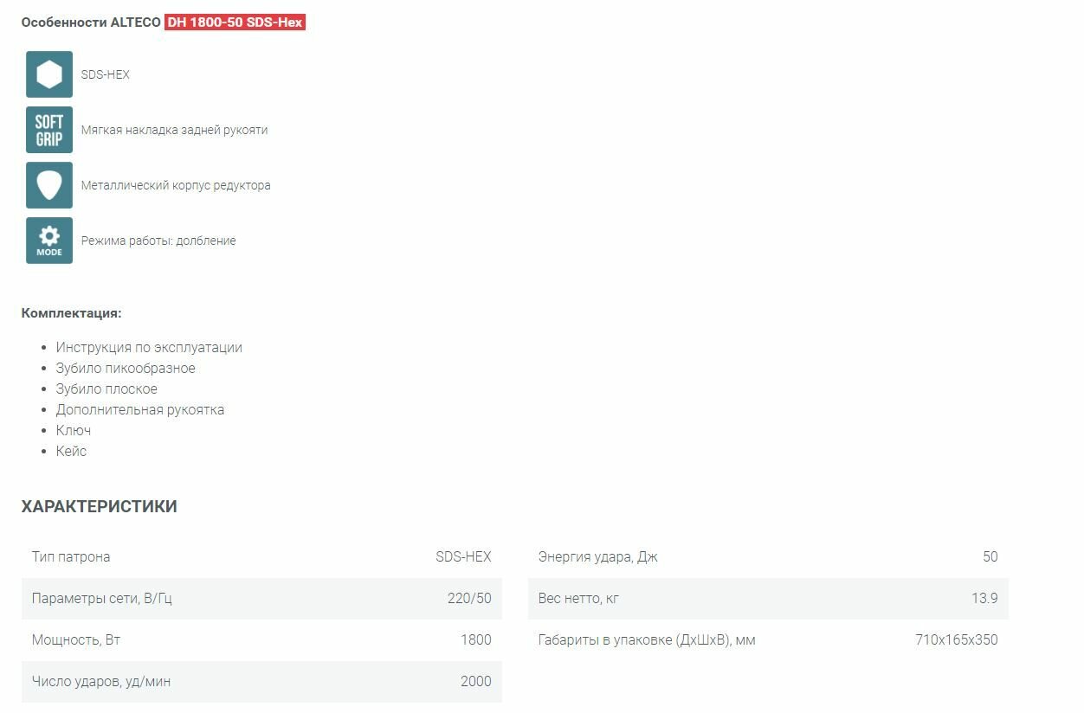Click the Mode gear feature icon

[49, 241]
